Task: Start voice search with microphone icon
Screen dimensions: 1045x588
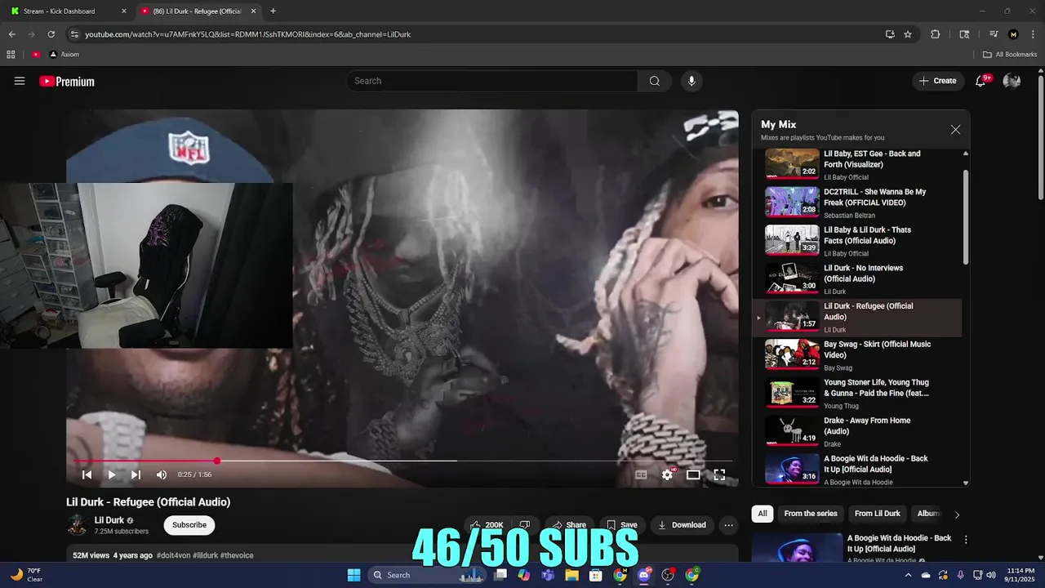Action: pos(691,81)
